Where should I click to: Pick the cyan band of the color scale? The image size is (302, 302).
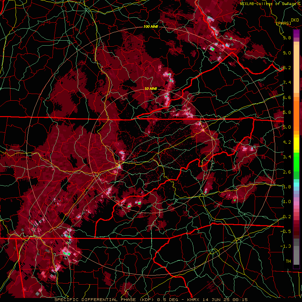[296, 185]
